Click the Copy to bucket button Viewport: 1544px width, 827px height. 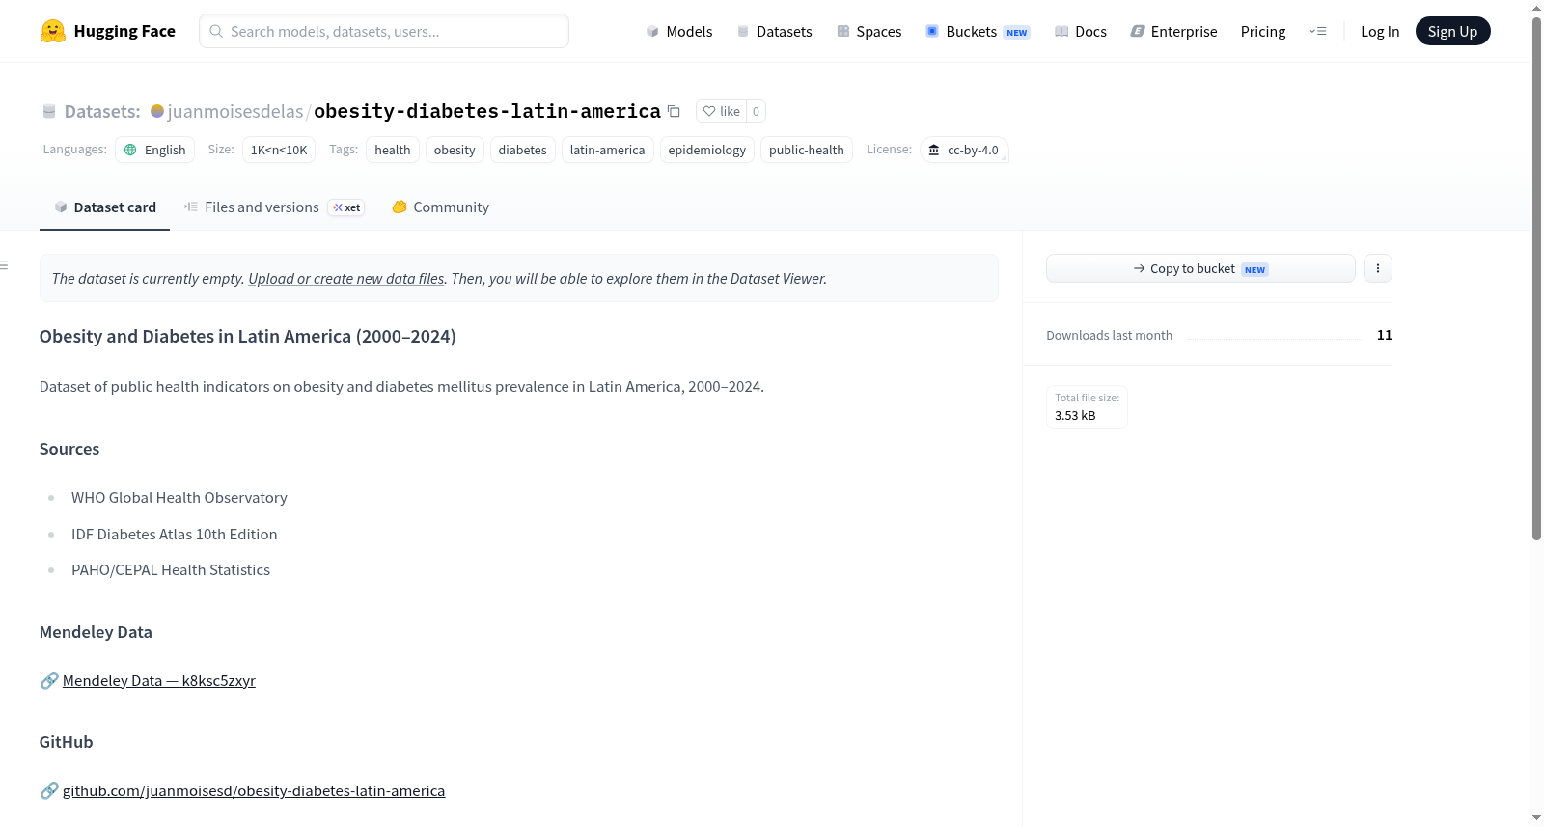(1200, 268)
